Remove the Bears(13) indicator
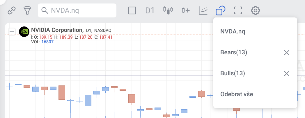Image resolution: width=305 pixels, height=118 pixels. tap(287, 53)
